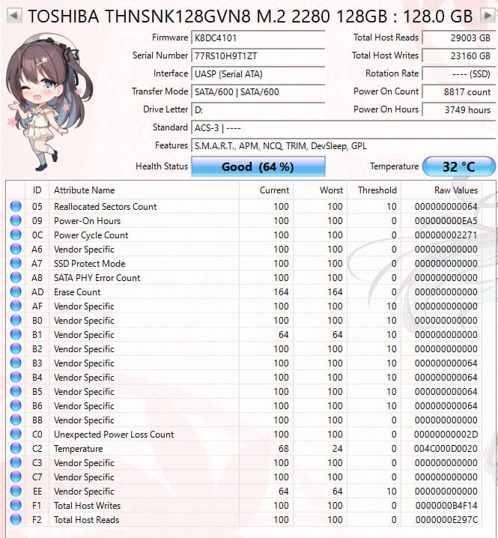This screenshot has height=538, width=498.
Task: Click the Features field listing S.M.A.R.T.
Action: [x=343, y=146]
